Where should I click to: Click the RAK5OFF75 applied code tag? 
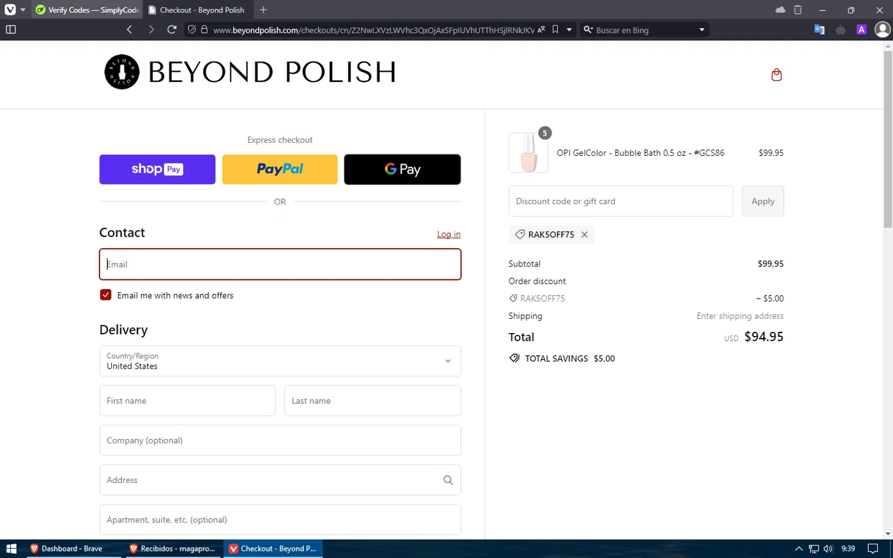551,234
